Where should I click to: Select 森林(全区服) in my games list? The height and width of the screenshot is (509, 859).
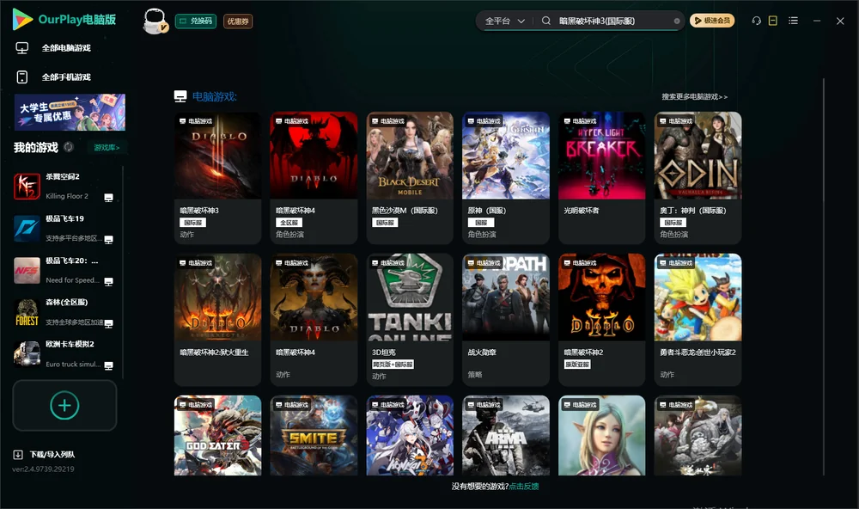tap(64, 312)
